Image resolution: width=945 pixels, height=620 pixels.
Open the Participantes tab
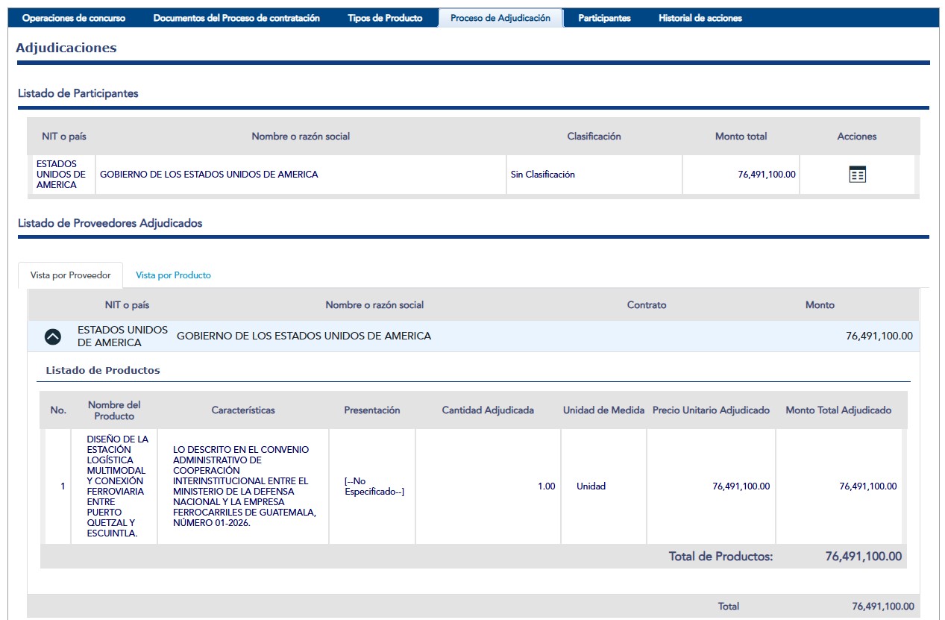604,18
